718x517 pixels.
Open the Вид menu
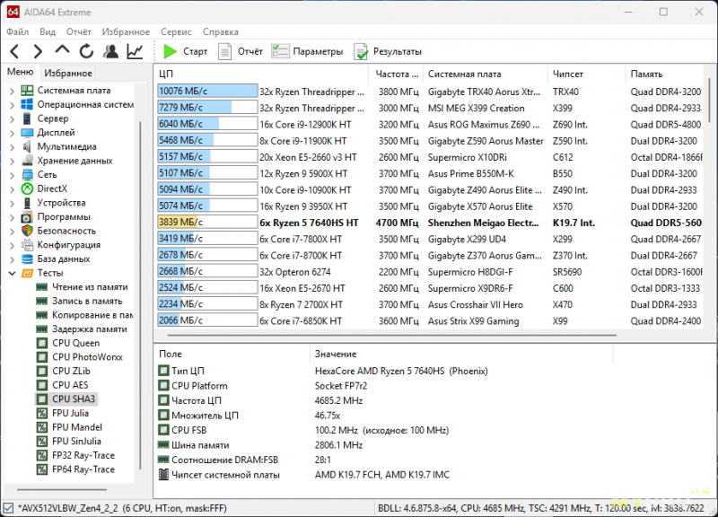tap(48, 31)
